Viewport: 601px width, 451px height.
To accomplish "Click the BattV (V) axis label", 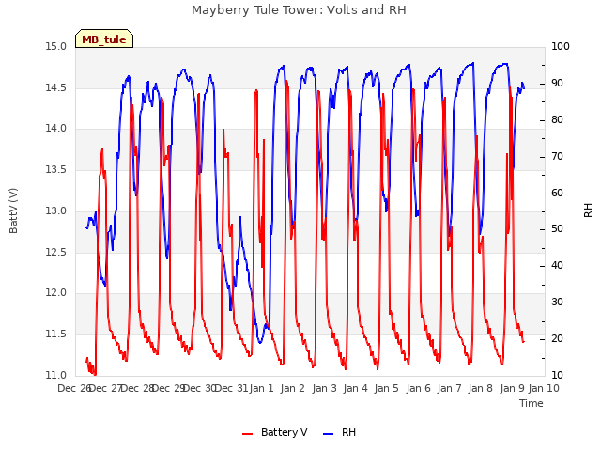I will (13, 210).
